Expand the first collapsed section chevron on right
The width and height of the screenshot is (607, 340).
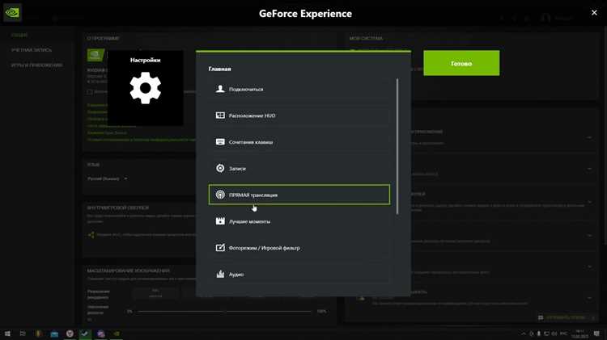pyautogui.click(x=589, y=137)
